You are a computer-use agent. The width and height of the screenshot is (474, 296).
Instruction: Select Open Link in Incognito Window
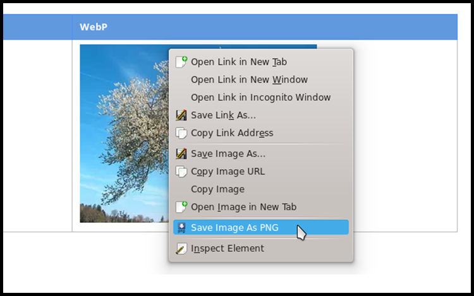point(261,97)
